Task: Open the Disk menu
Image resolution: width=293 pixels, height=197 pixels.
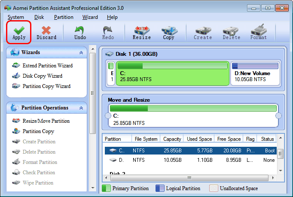Action: click(x=39, y=17)
